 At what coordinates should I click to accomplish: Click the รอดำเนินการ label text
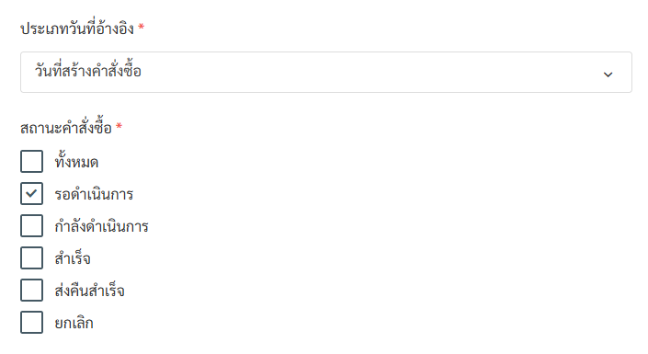pyautogui.click(x=94, y=194)
